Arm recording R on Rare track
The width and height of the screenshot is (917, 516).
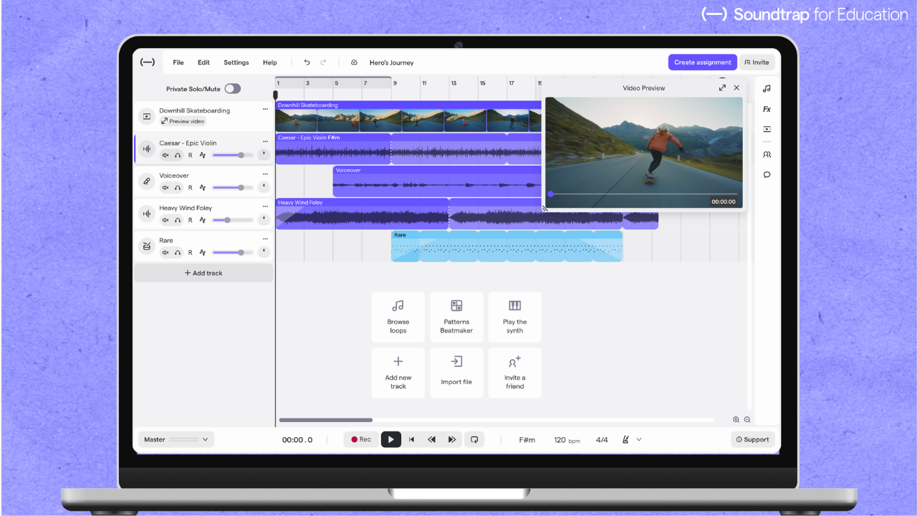[x=191, y=252]
